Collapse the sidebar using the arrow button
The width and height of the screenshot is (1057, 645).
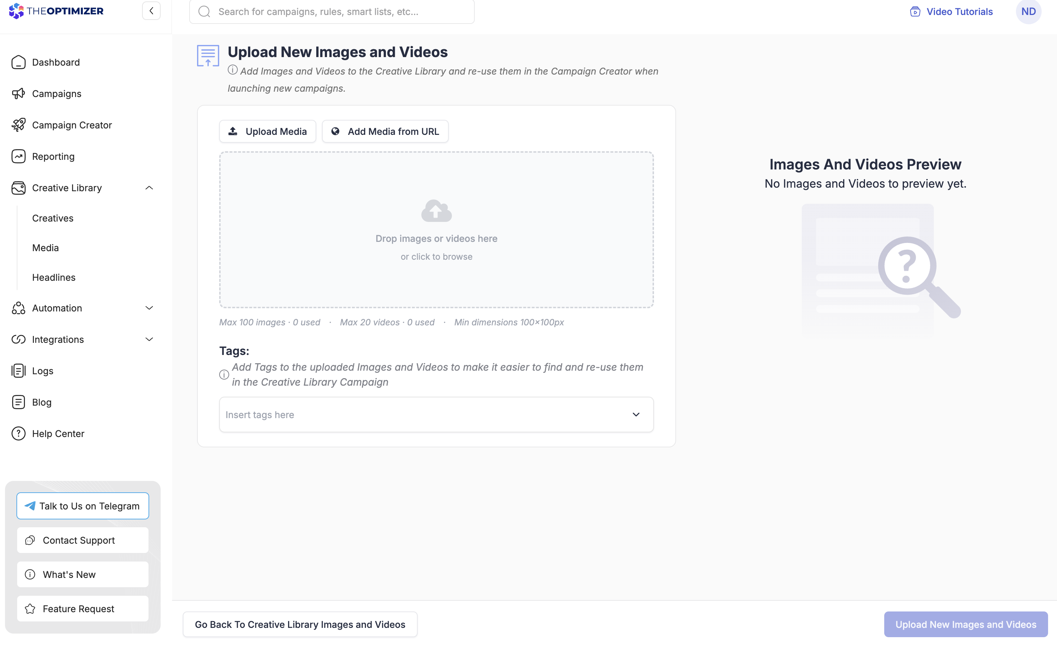pos(151,11)
